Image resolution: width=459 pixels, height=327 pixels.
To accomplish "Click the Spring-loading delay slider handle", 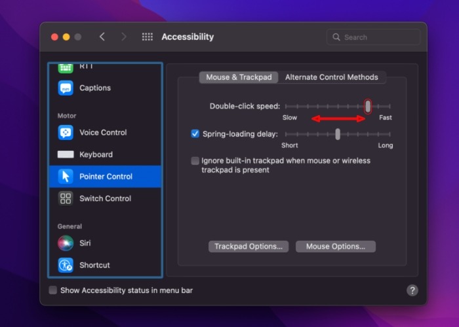I will click(x=338, y=134).
